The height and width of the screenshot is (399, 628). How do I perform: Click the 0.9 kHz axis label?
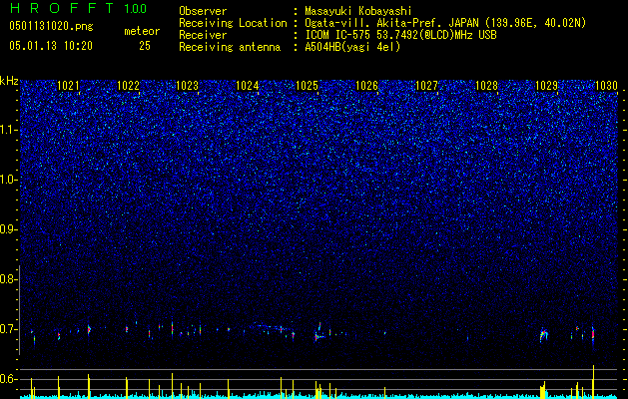coord(8,229)
